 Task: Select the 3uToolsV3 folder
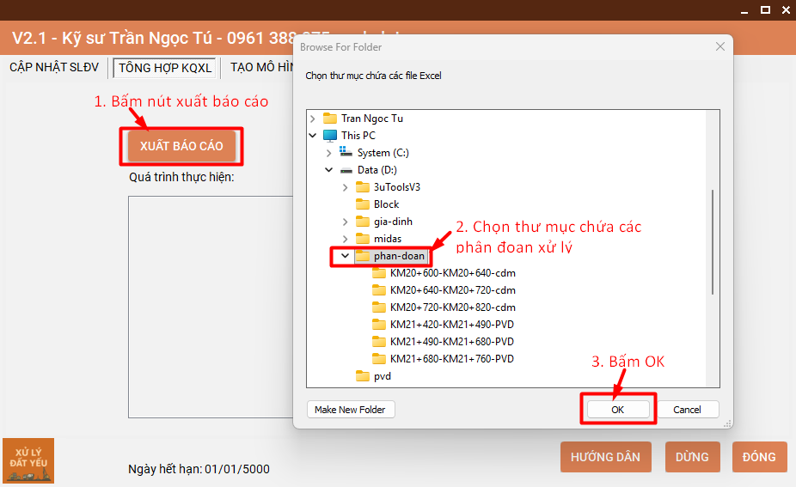click(396, 187)
